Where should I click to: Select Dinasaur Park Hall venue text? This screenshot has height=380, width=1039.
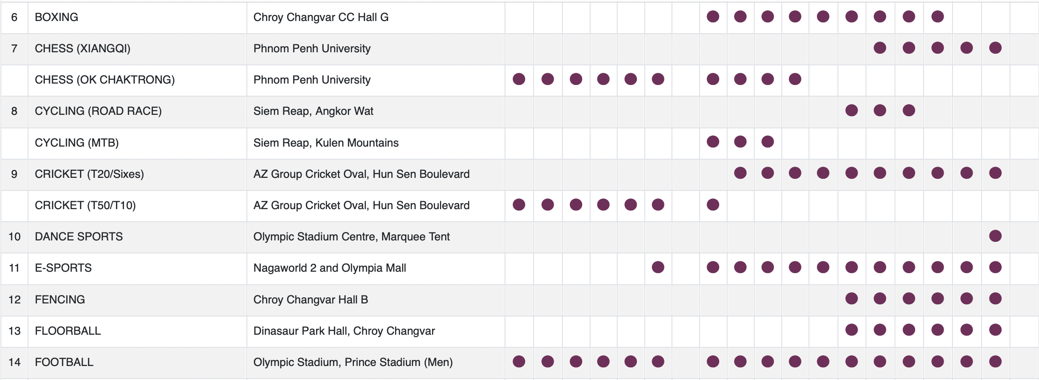pos(344,331)
